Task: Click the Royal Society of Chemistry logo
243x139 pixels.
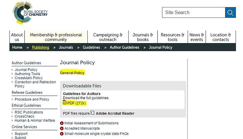Action: (30, 13)
